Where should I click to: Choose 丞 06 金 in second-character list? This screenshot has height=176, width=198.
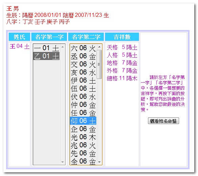click(83, 56)
